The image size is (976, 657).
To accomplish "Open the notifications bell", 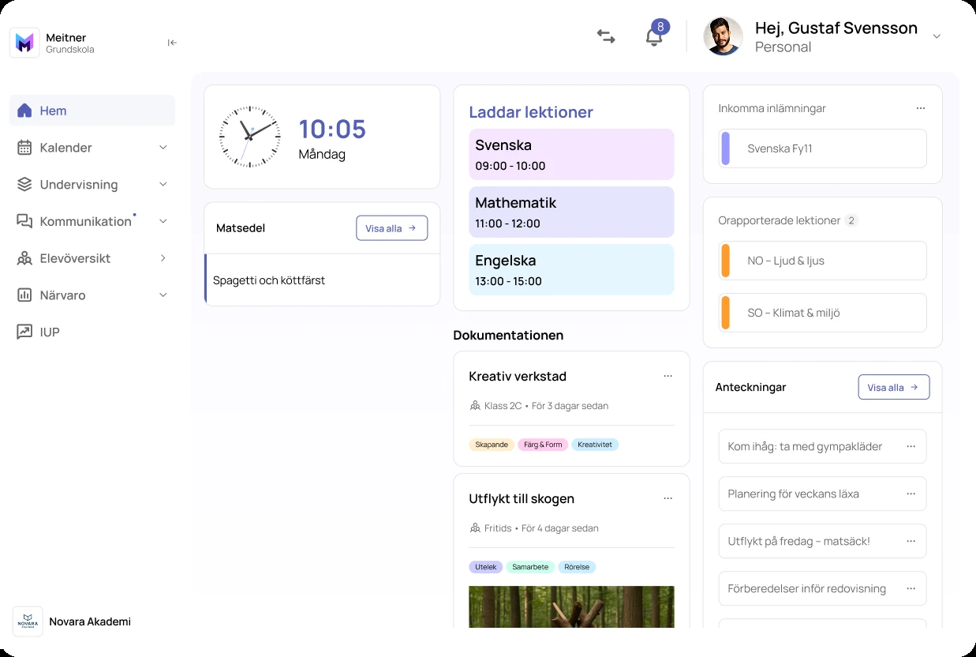I will (x=654, y=37).
